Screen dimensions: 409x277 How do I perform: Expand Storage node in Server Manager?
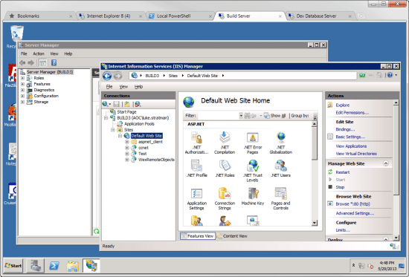click(22, 102)
